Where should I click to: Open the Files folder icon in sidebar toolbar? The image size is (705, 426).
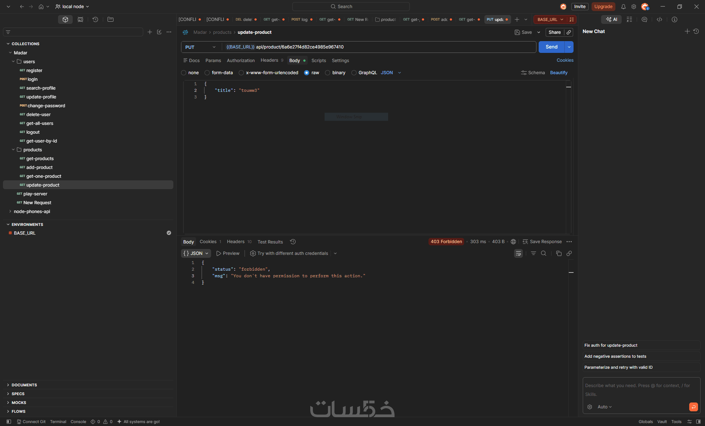click(111, 19)
